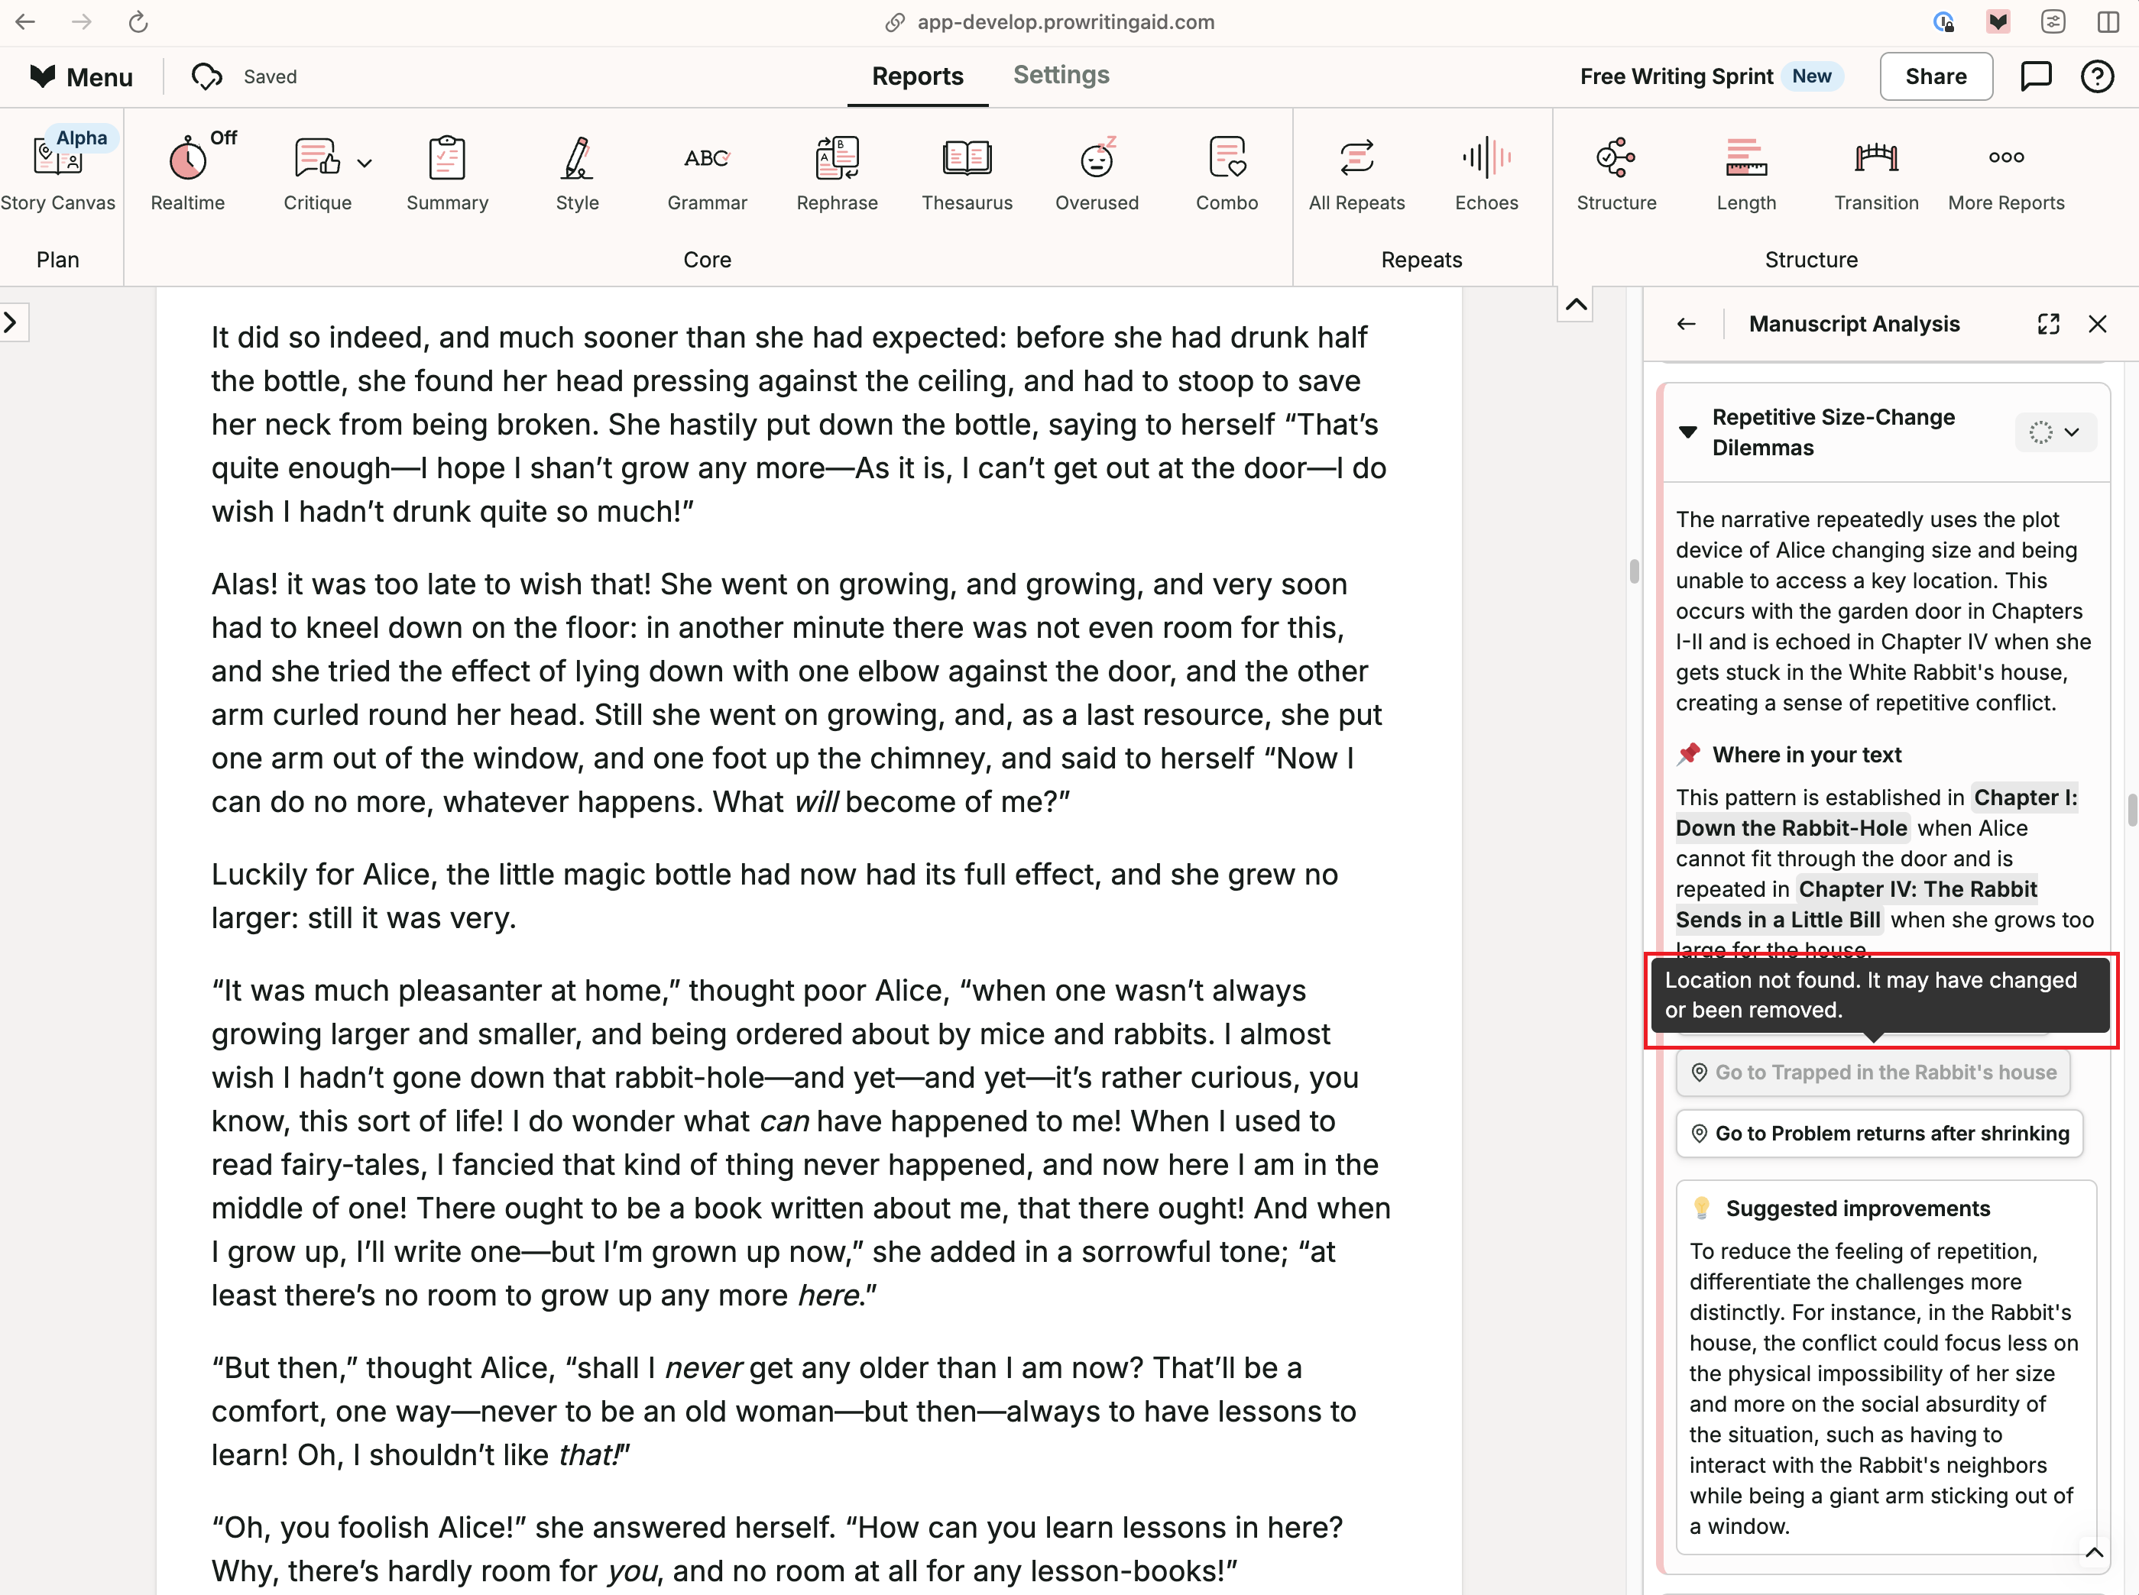The height and width of the screenshot is (1595, 2139).
Task: Open the status dropdown on issue card
Action: (2055, 432)
